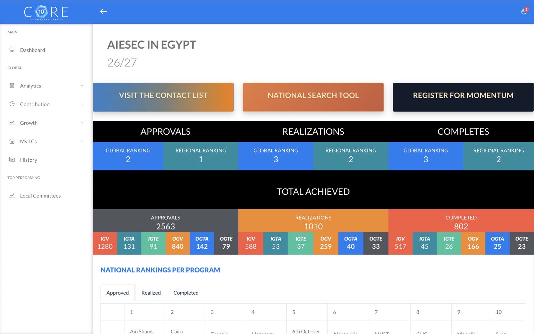Screen dimensions: 534x334
Task: Click the Realizations 1010 total tile
Action: [313, 221]
